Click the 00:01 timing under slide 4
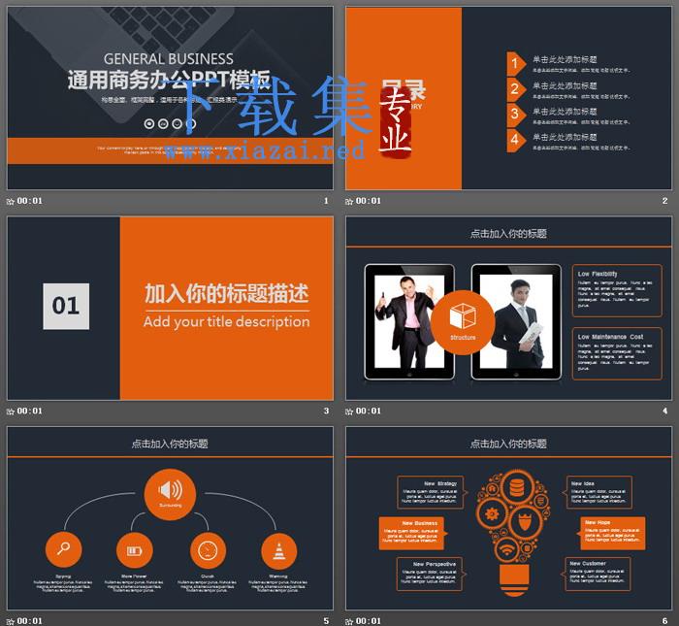The height and width of the screenshot is (626, 679). click(369, 412)
